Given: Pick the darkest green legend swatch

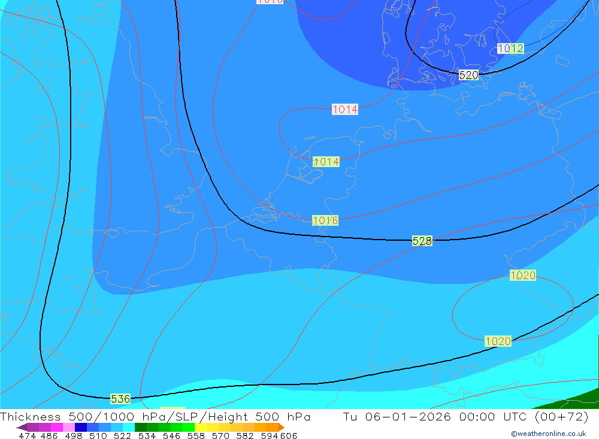Looking at the screenshot, I should click(x=141, y=427).
